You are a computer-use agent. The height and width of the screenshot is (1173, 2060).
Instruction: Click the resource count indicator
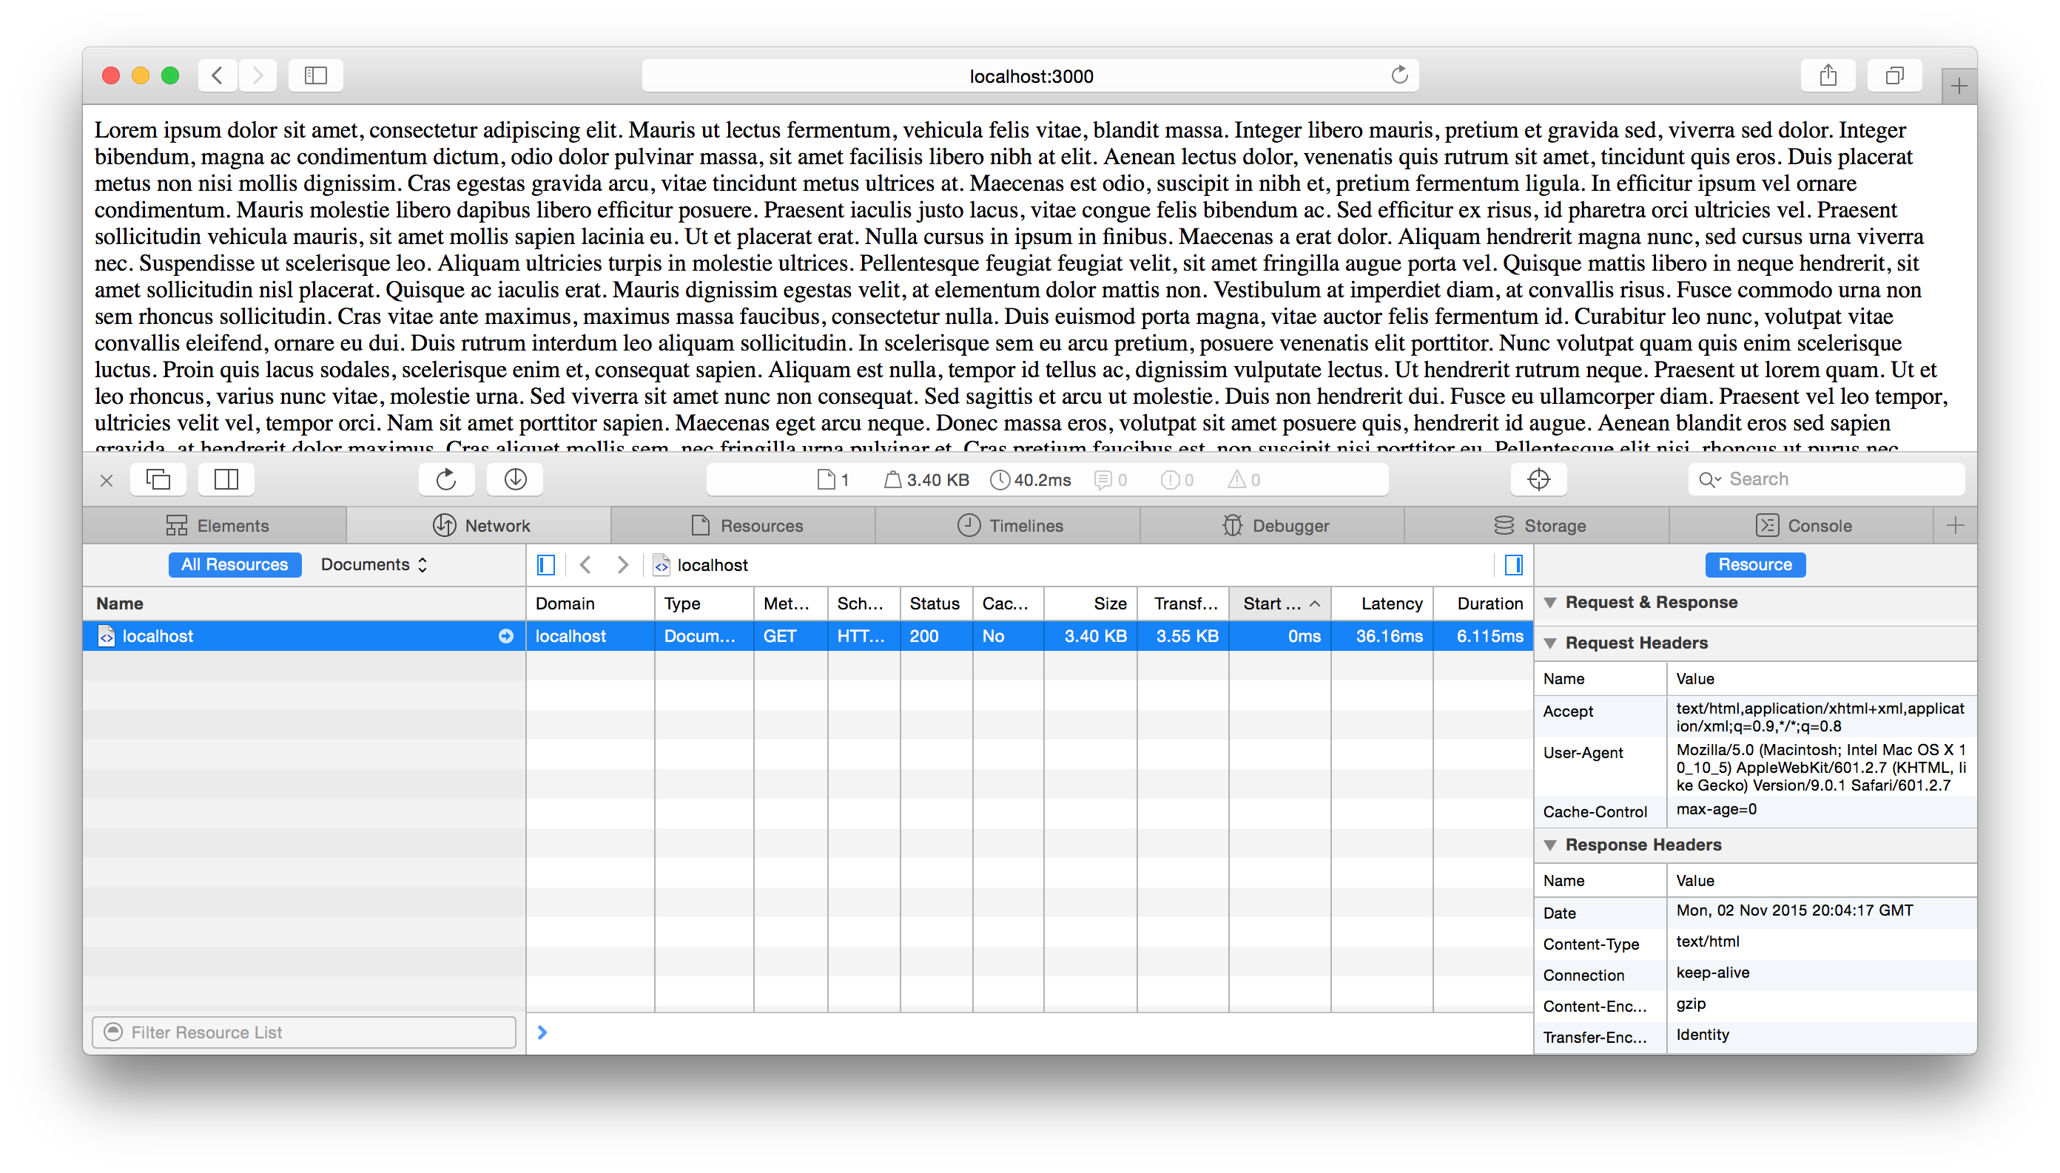coord(833,480)
